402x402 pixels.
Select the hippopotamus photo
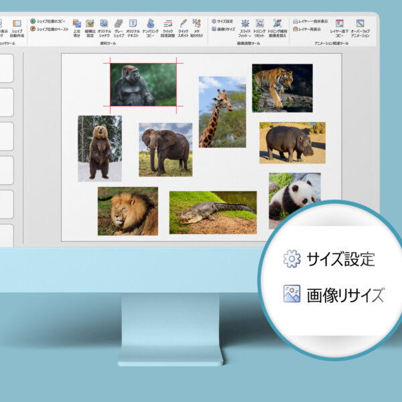293,143
